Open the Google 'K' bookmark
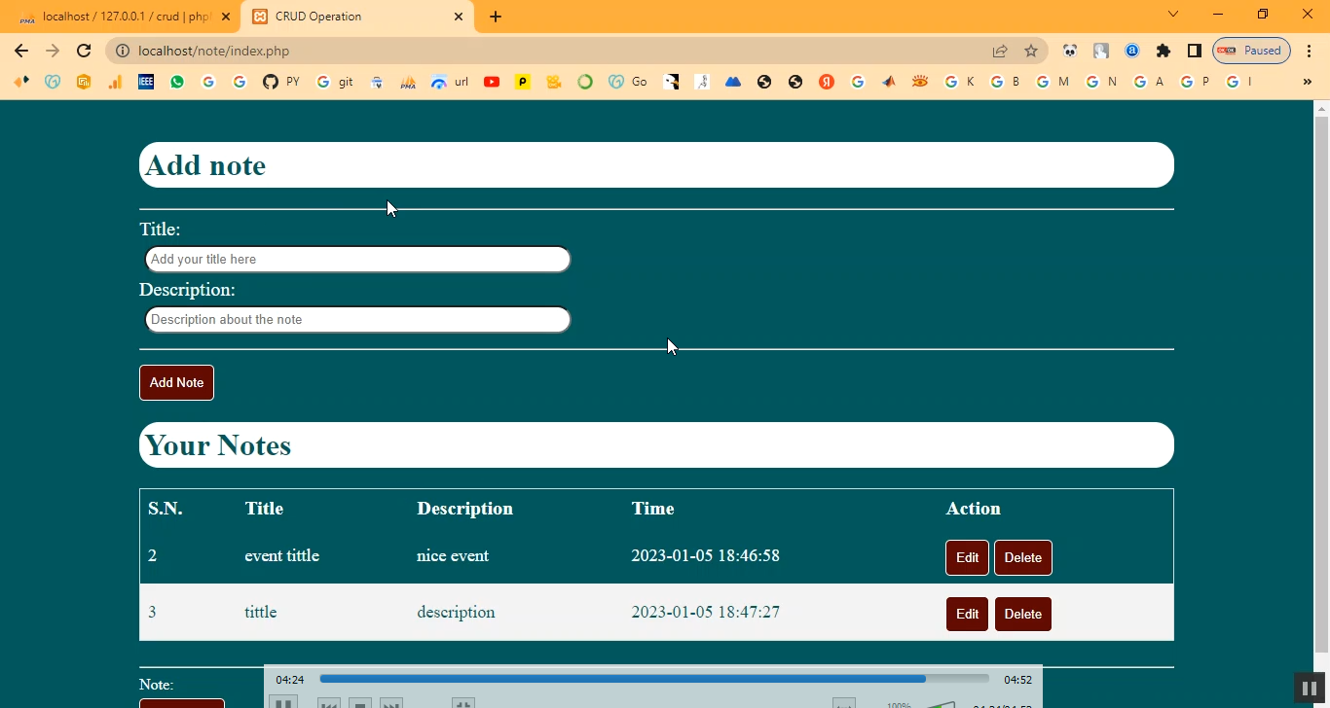The height and width of the screenshot is (708, 1330). (x=960, y=82)
